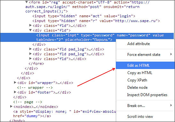Expand last div class="fld" before form end
The image size is (175, 122).
click(30, 58)
